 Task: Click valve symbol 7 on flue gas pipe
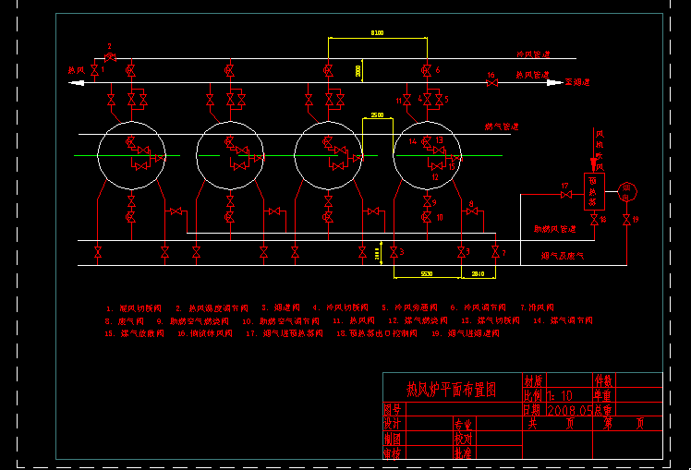click(495, 252)
